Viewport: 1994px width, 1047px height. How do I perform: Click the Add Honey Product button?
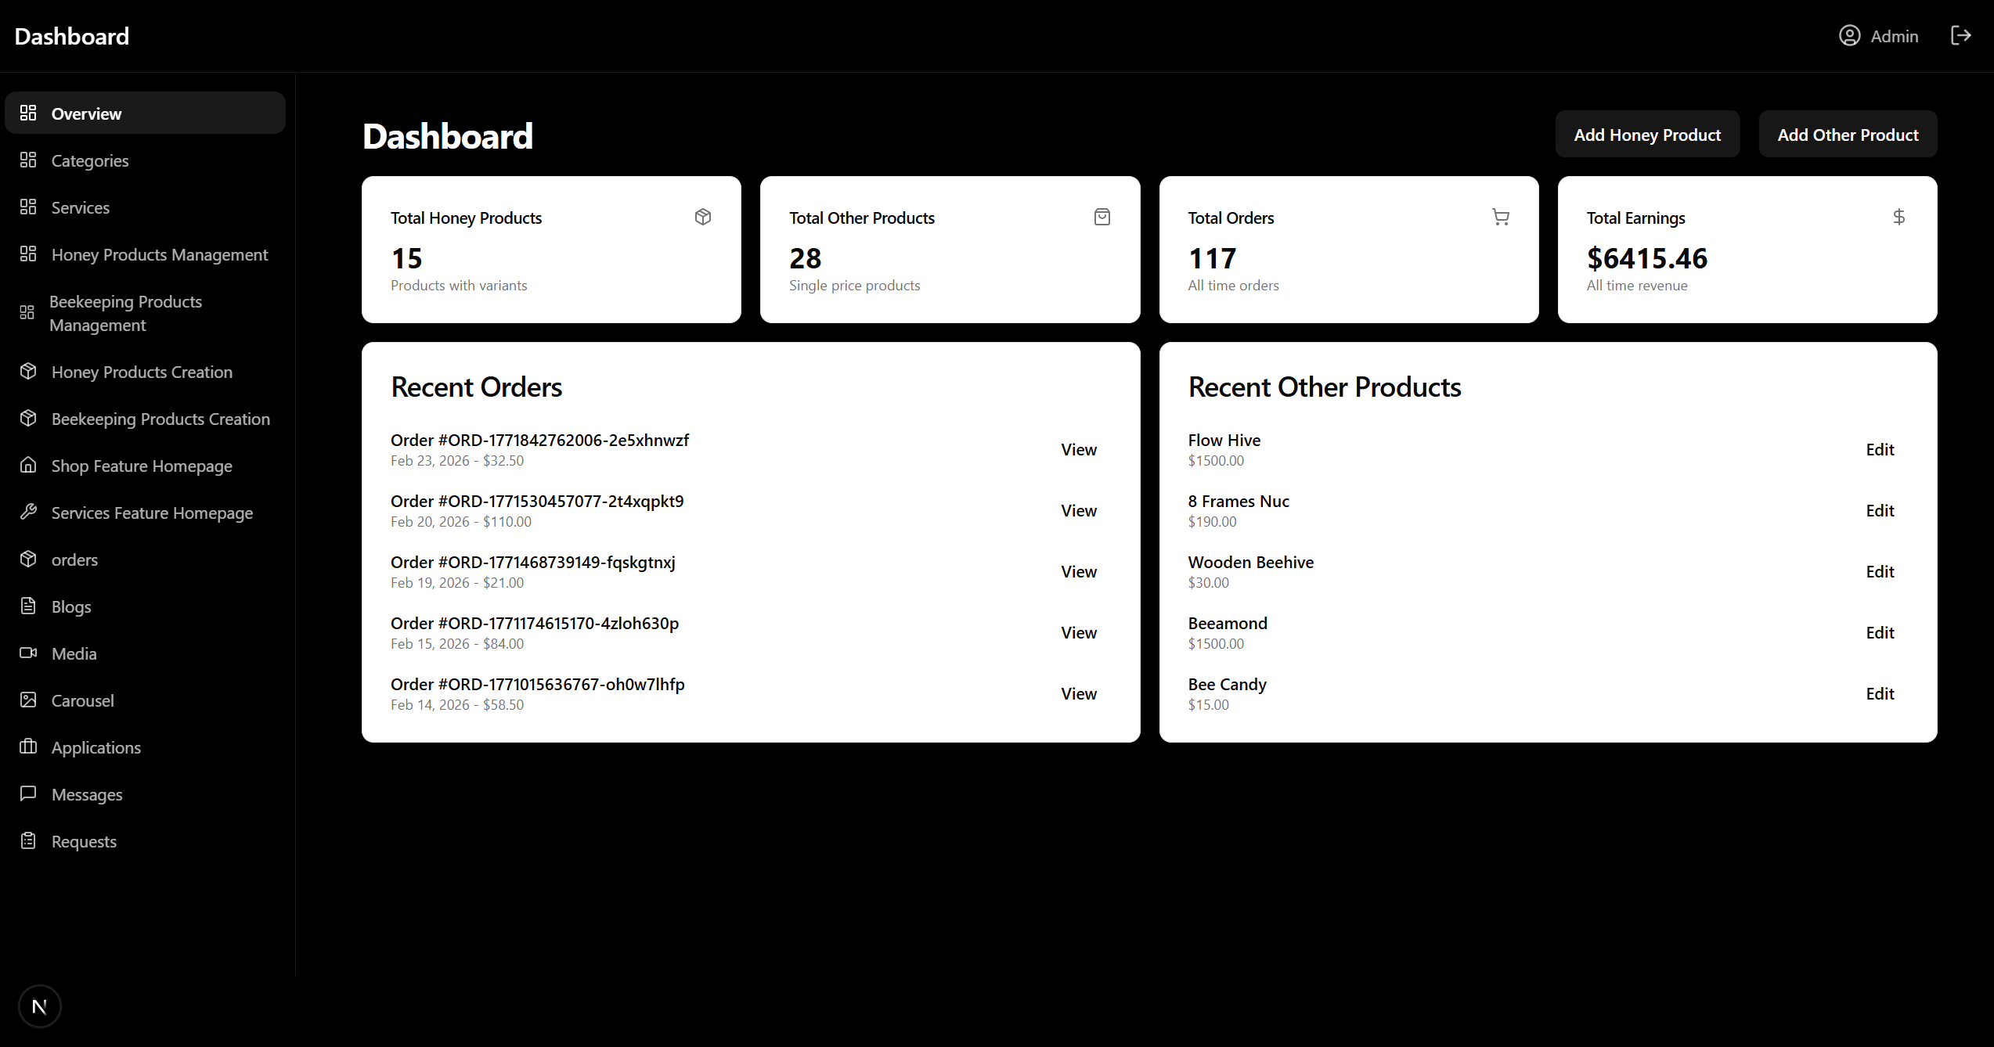1647,134
